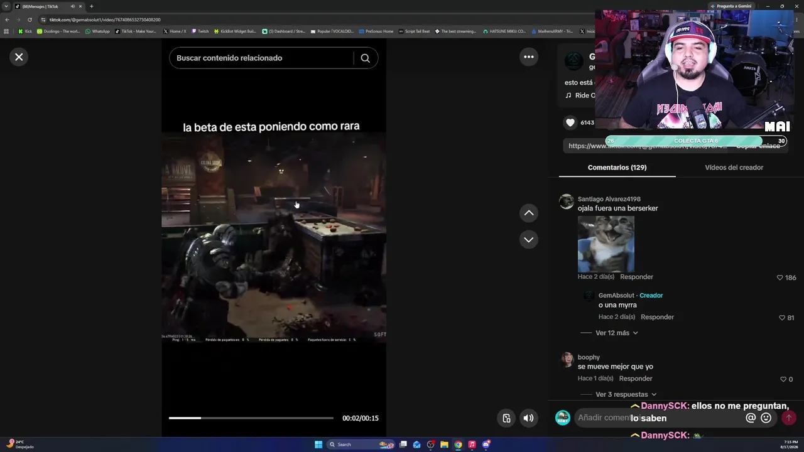
Task: Open the Kick bookmark
Action: click(25, 31)
